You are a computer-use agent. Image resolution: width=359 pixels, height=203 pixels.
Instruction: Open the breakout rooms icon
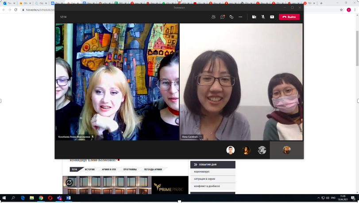click(232, 17)
